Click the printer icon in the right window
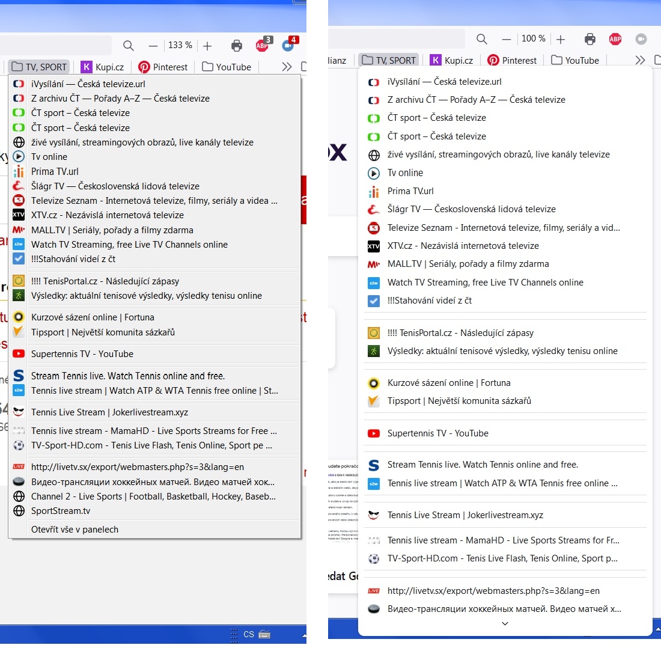661x651 pixels. 589,39
